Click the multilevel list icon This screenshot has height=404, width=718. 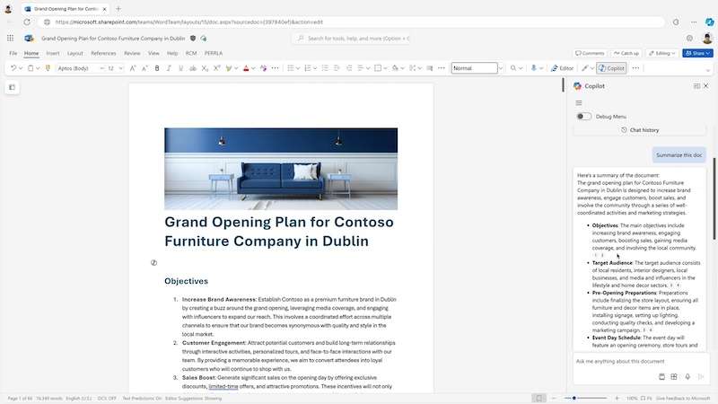[325, 68]
